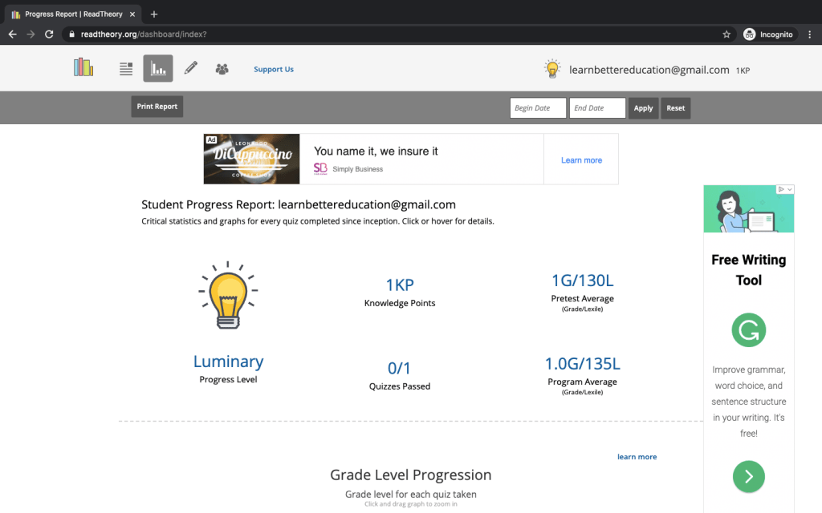The image size is (822, 513).
Task: Open the Support Us link
Action: coord(274,70)
